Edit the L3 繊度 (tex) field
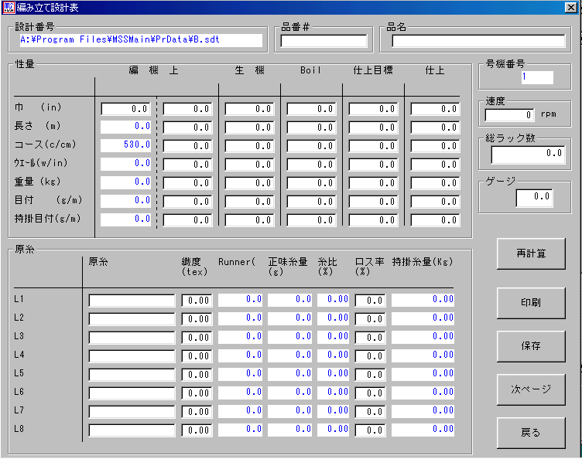Image resolution: width=582 pixels, height=459 pixels. point(197,338)
